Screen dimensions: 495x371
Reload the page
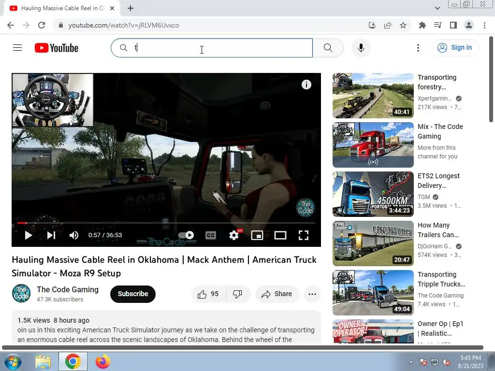(x=42, y=25)
